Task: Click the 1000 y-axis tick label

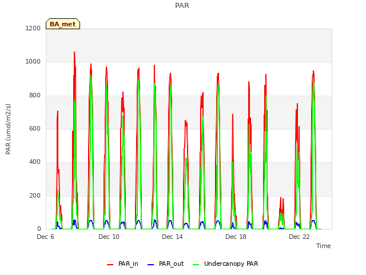Action: 33,61
